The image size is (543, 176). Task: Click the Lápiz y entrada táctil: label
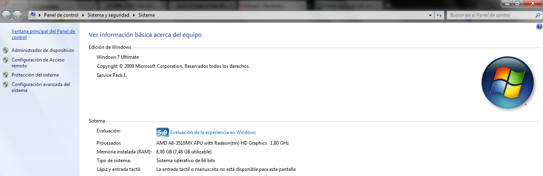coord(119,169)
